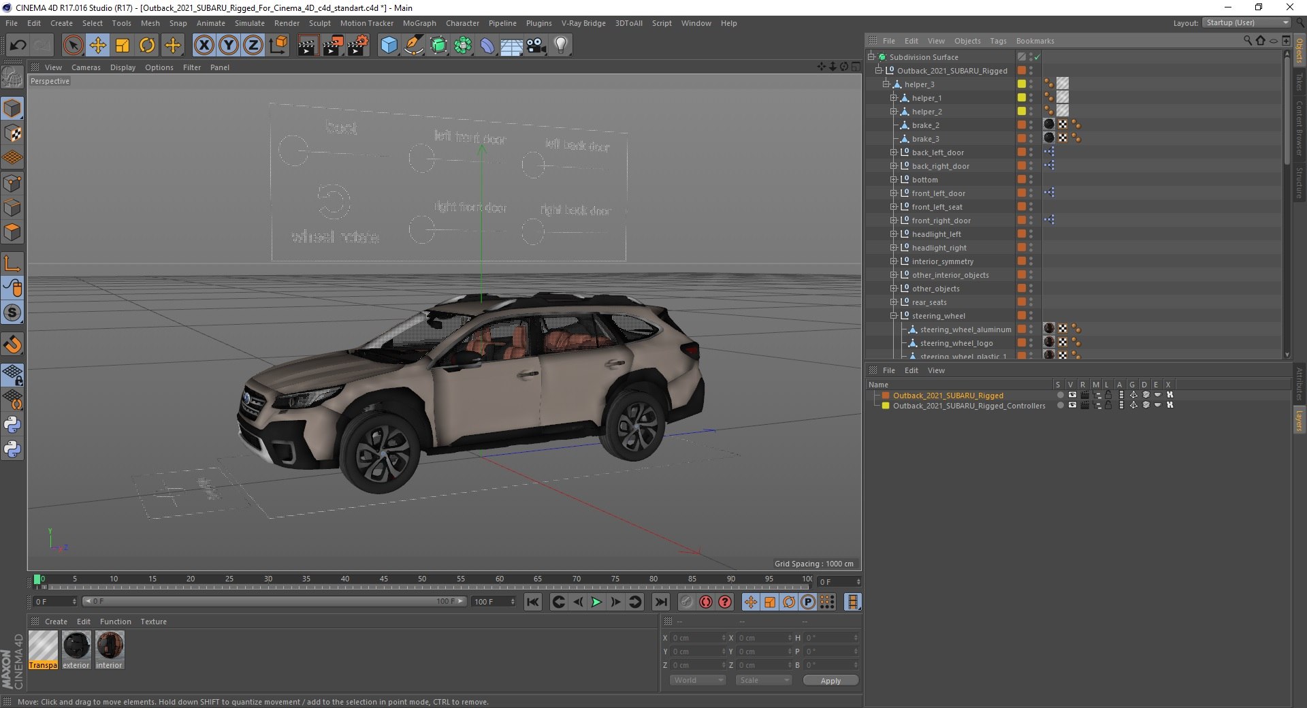Select the exterior material thumbnail
The width and height of the screenshot is (1307, 708).
point(76,650)
